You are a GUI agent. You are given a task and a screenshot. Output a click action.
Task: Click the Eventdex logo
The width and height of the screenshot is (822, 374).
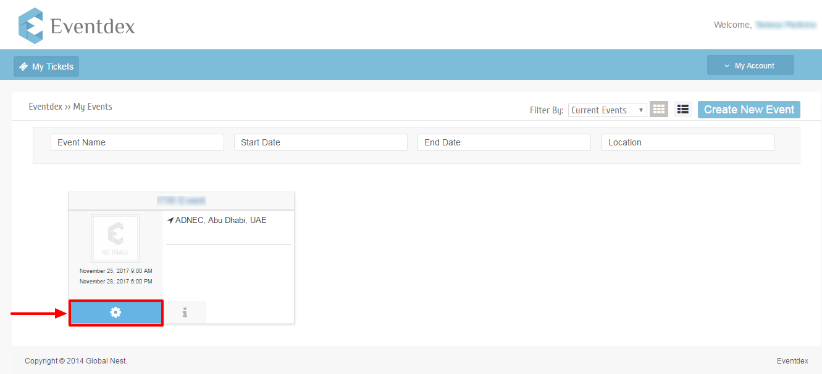pos(77,26)
